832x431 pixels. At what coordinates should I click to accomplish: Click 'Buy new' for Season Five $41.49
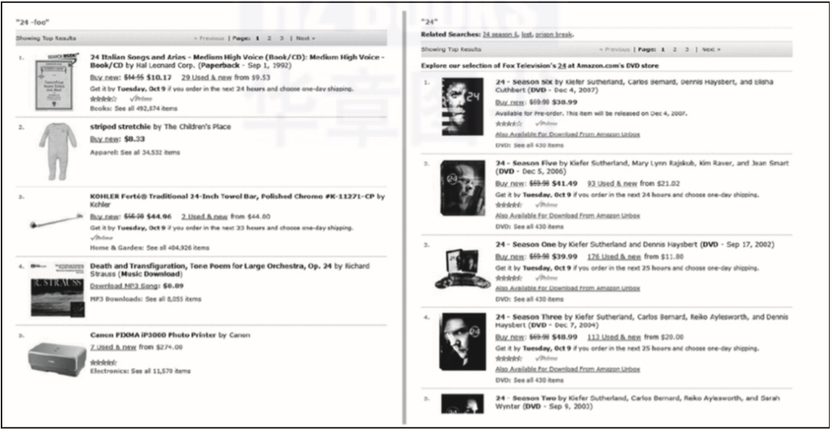coord(510,183)
